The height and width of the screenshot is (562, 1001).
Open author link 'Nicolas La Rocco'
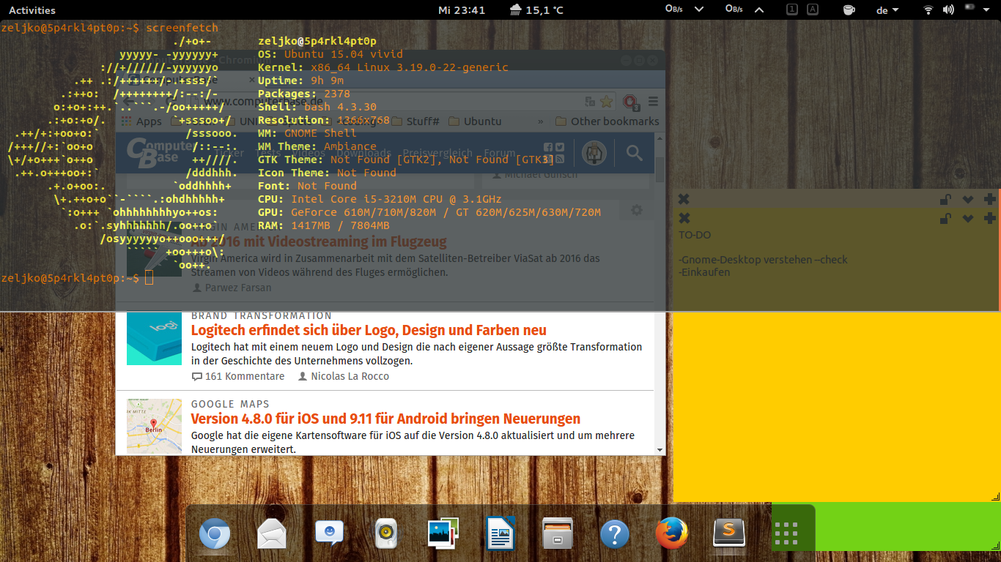[x=344, y=376]
